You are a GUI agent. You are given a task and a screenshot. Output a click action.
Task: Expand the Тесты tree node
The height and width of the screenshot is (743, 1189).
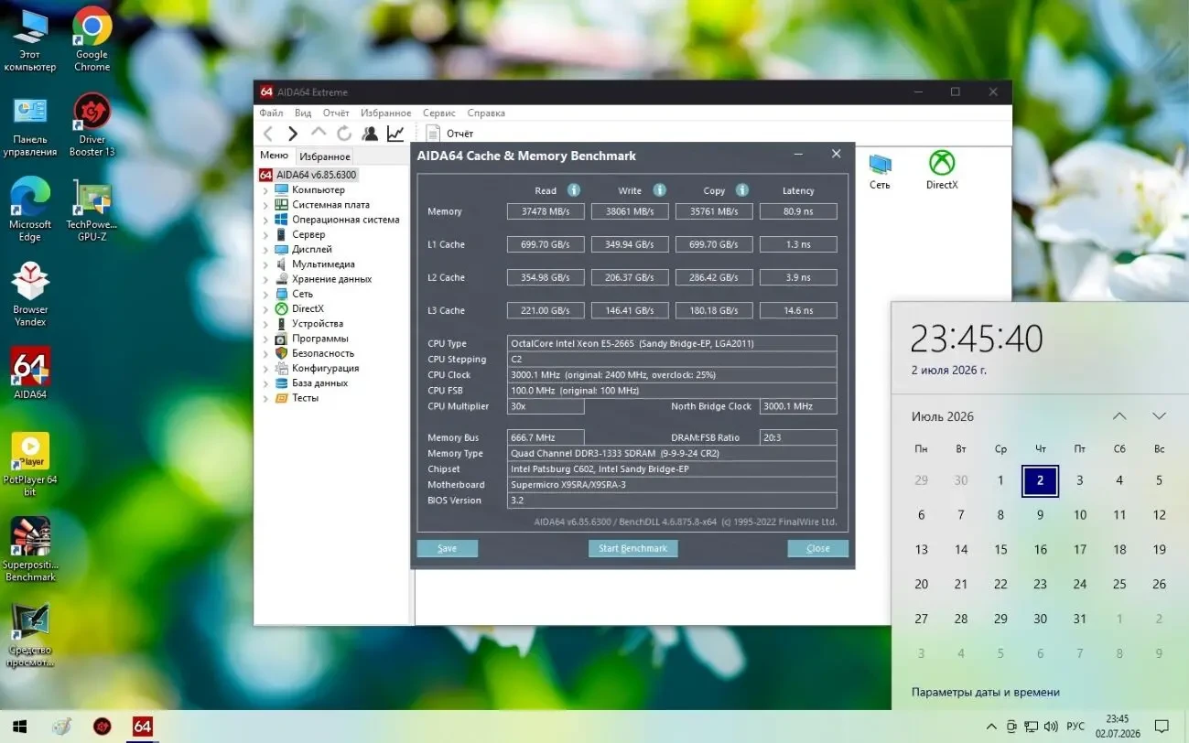[265, 398]
